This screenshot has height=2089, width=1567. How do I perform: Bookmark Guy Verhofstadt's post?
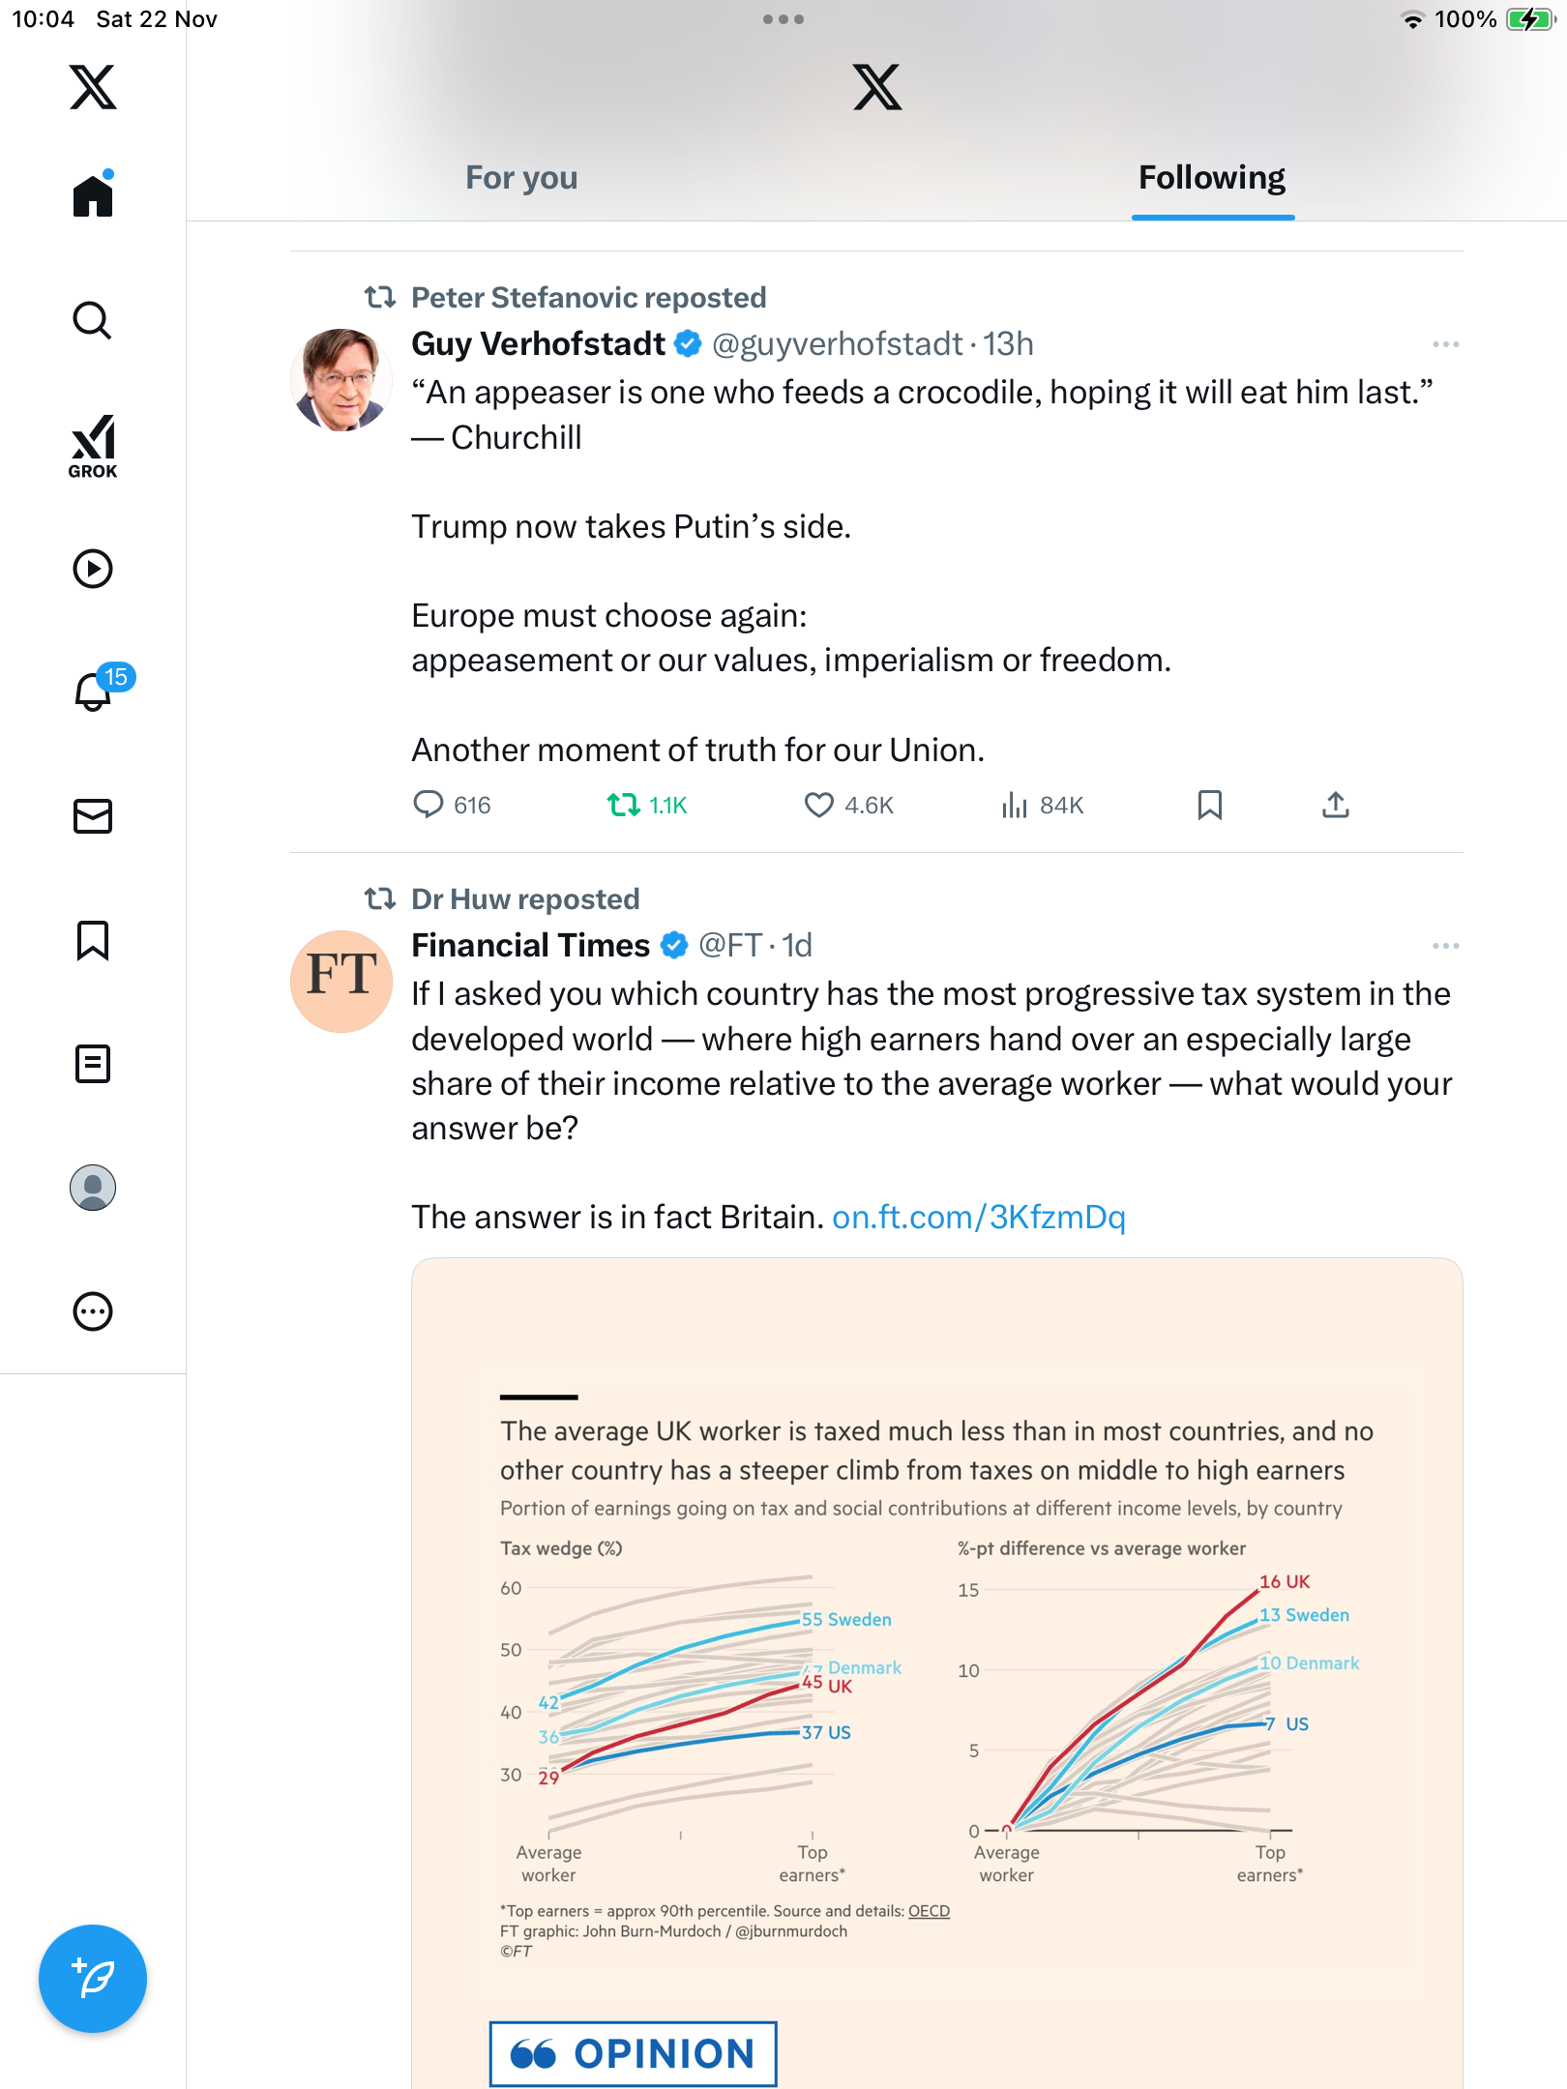click(1209, 805)
